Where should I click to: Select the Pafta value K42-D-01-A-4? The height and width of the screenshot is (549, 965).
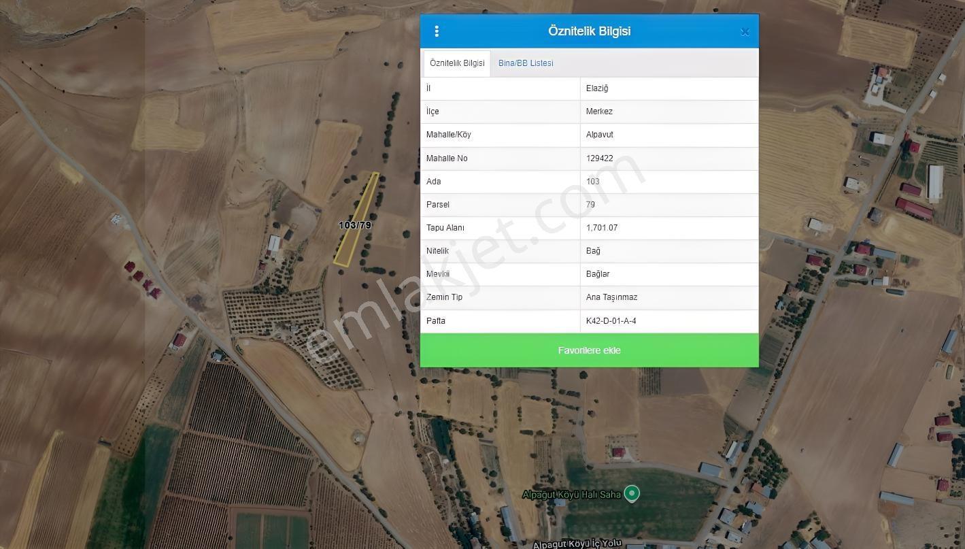click(x=611, y=321)
